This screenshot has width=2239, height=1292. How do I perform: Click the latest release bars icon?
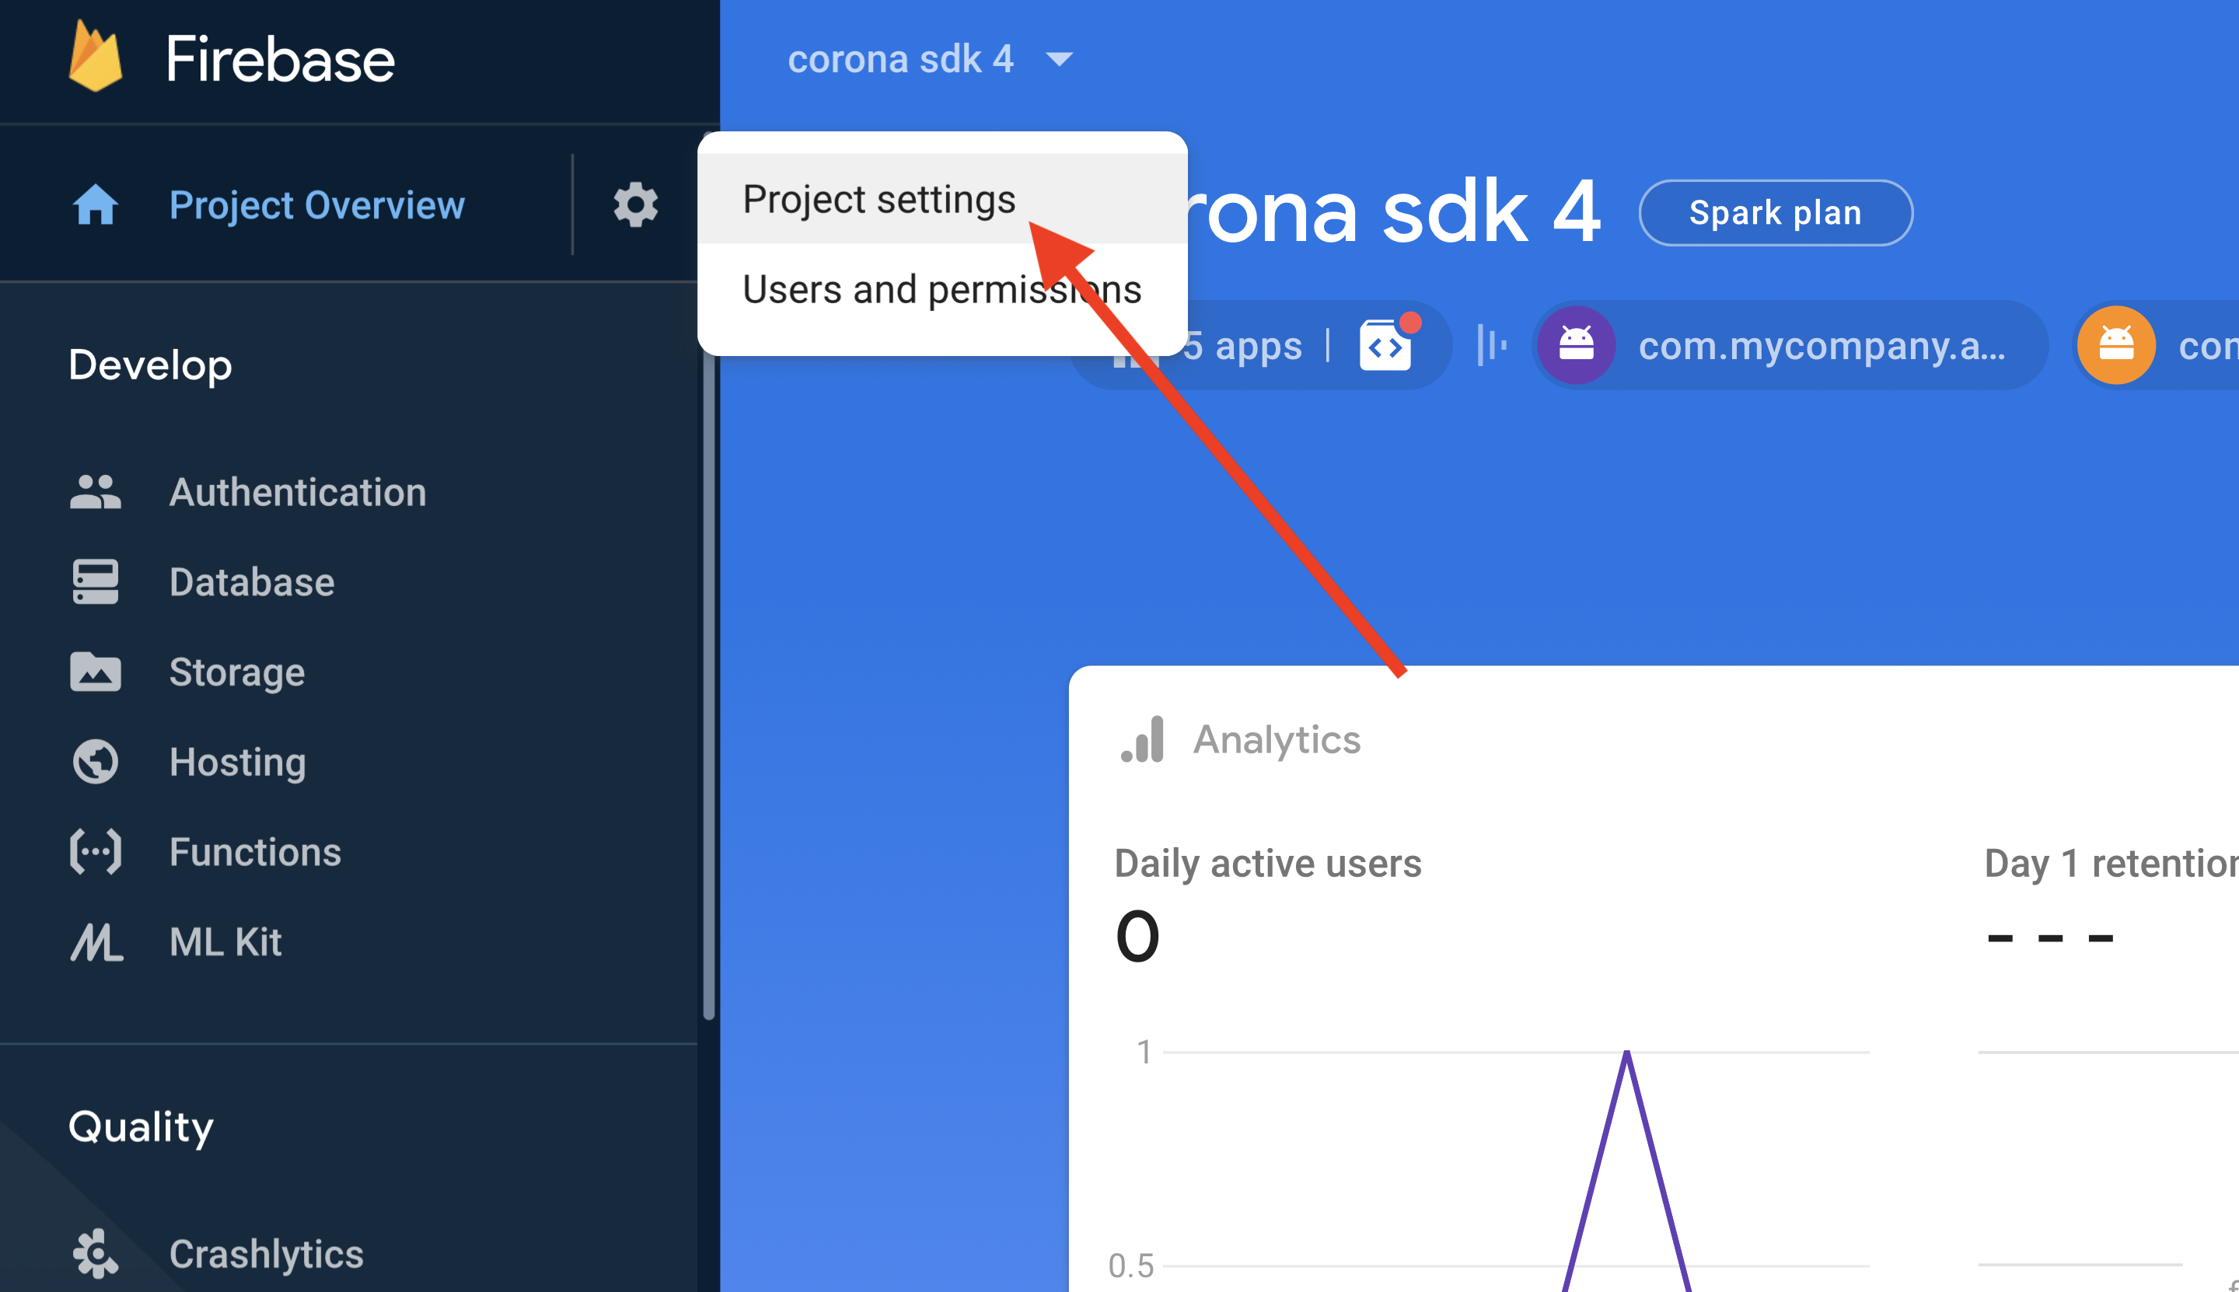point(1491,345)
